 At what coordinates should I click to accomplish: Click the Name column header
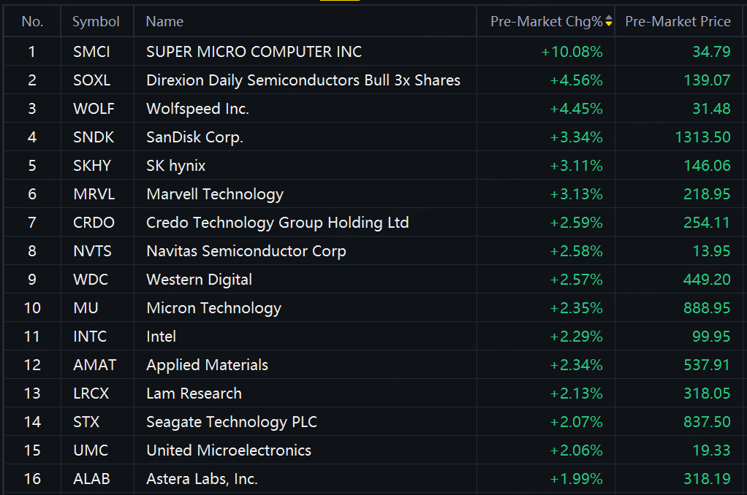tap(164, 21)
